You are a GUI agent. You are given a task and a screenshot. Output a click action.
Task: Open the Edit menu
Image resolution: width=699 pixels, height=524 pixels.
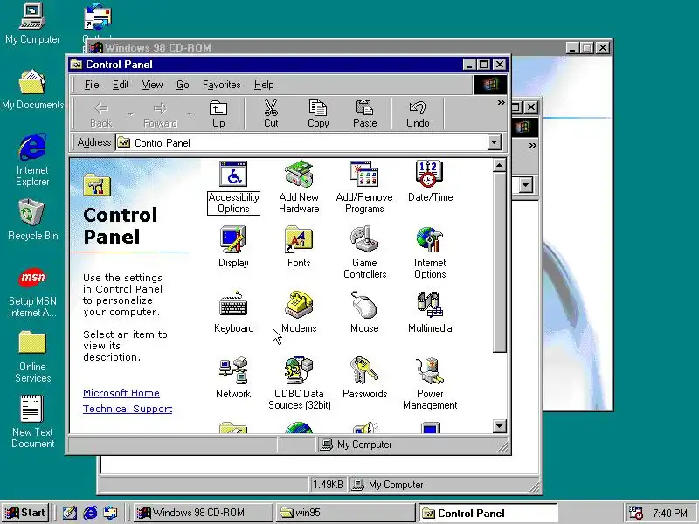point(121,85)
